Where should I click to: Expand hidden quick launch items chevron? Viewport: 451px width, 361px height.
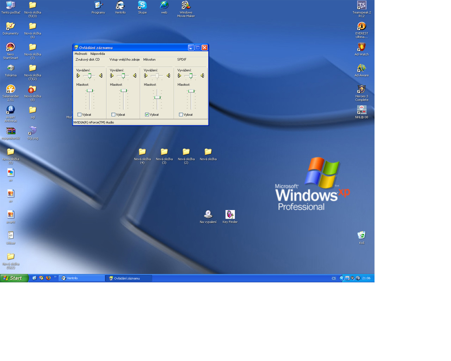tap(55, 277)
